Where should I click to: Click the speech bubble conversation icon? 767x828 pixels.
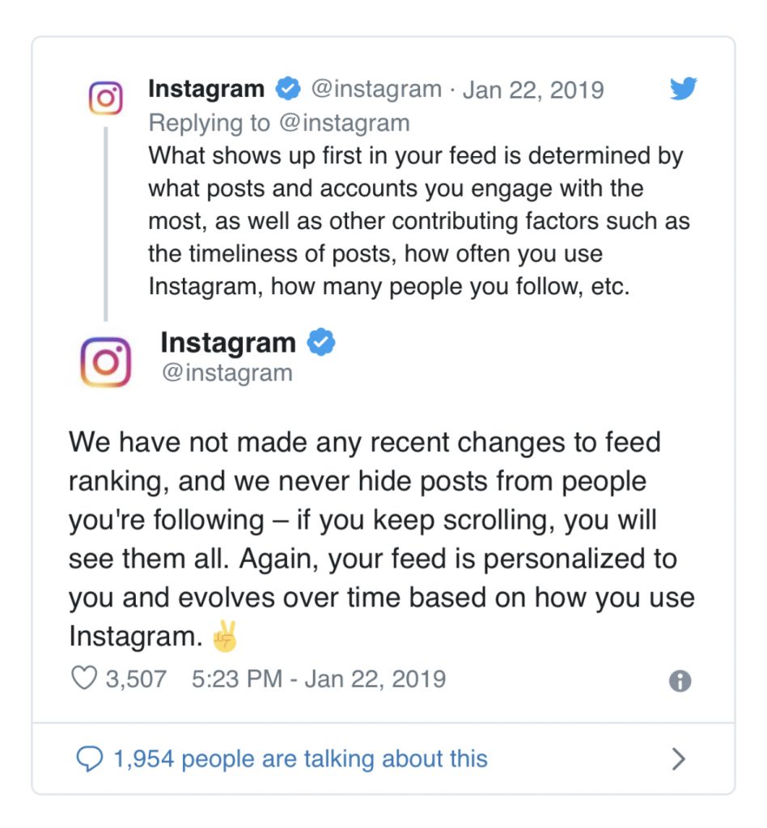pyautogui.click(x=90, y=758)
